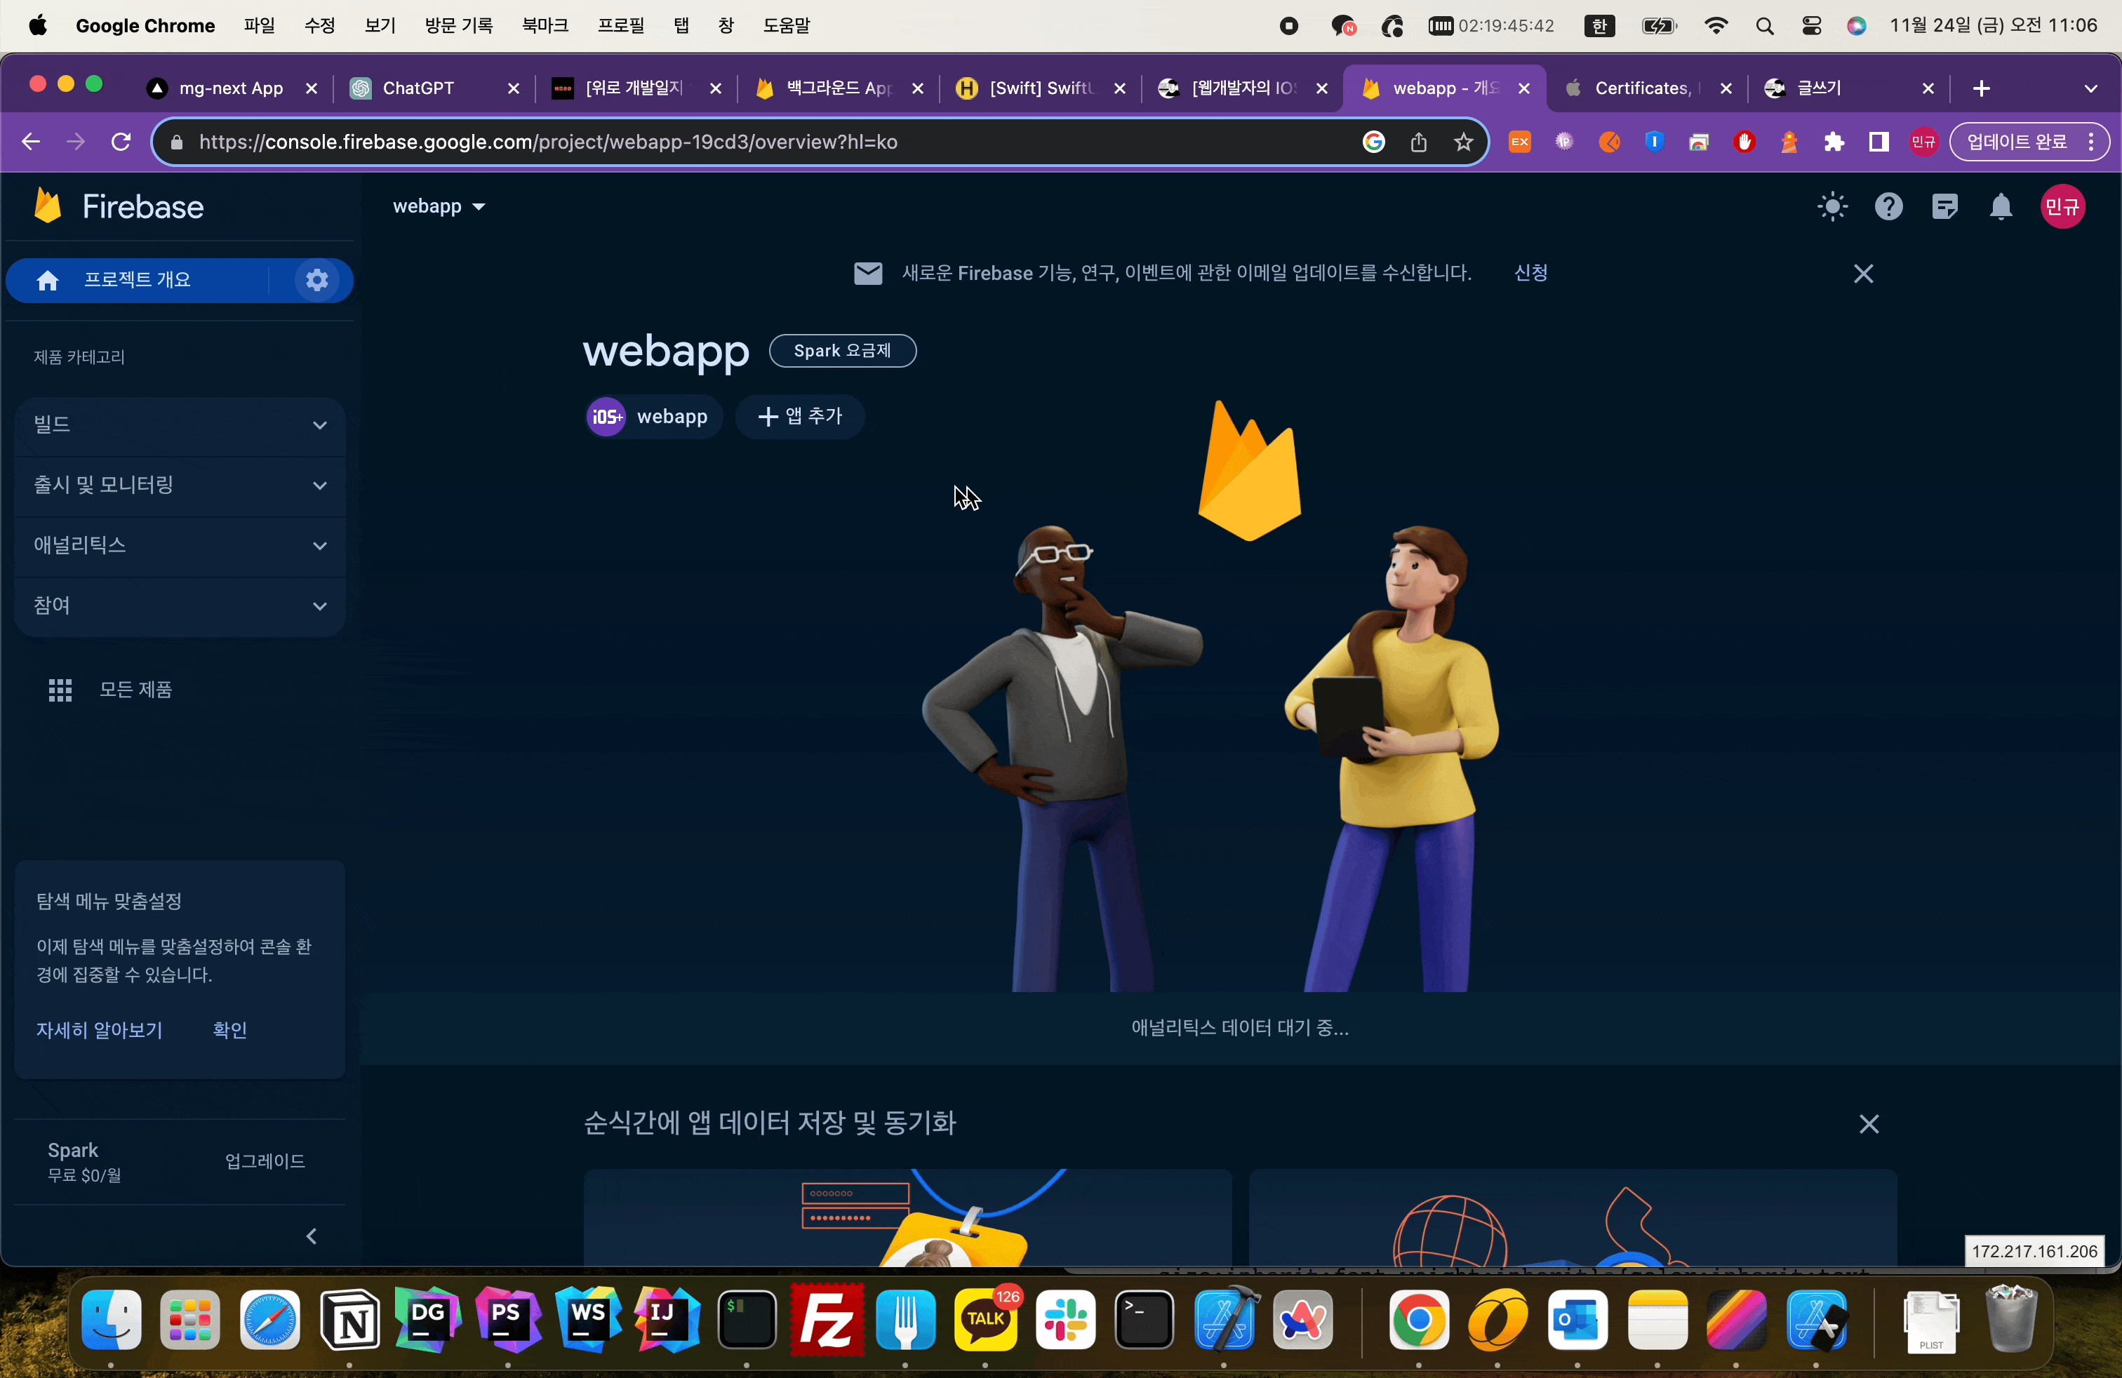Dismiss the email update banner
2122x1378 pixels.
(x=1862, y=274)
